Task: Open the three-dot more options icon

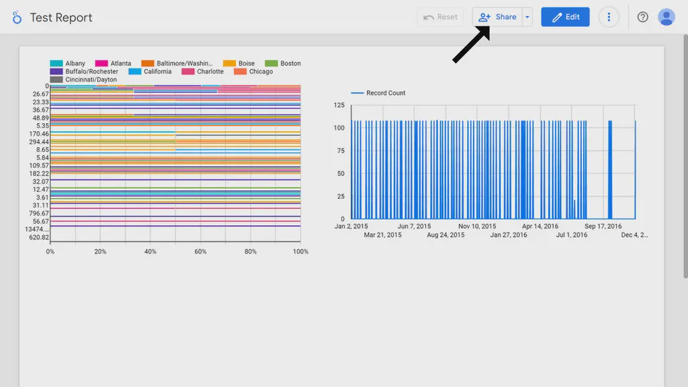Action: pyautogui.click(x=609, y=17)
